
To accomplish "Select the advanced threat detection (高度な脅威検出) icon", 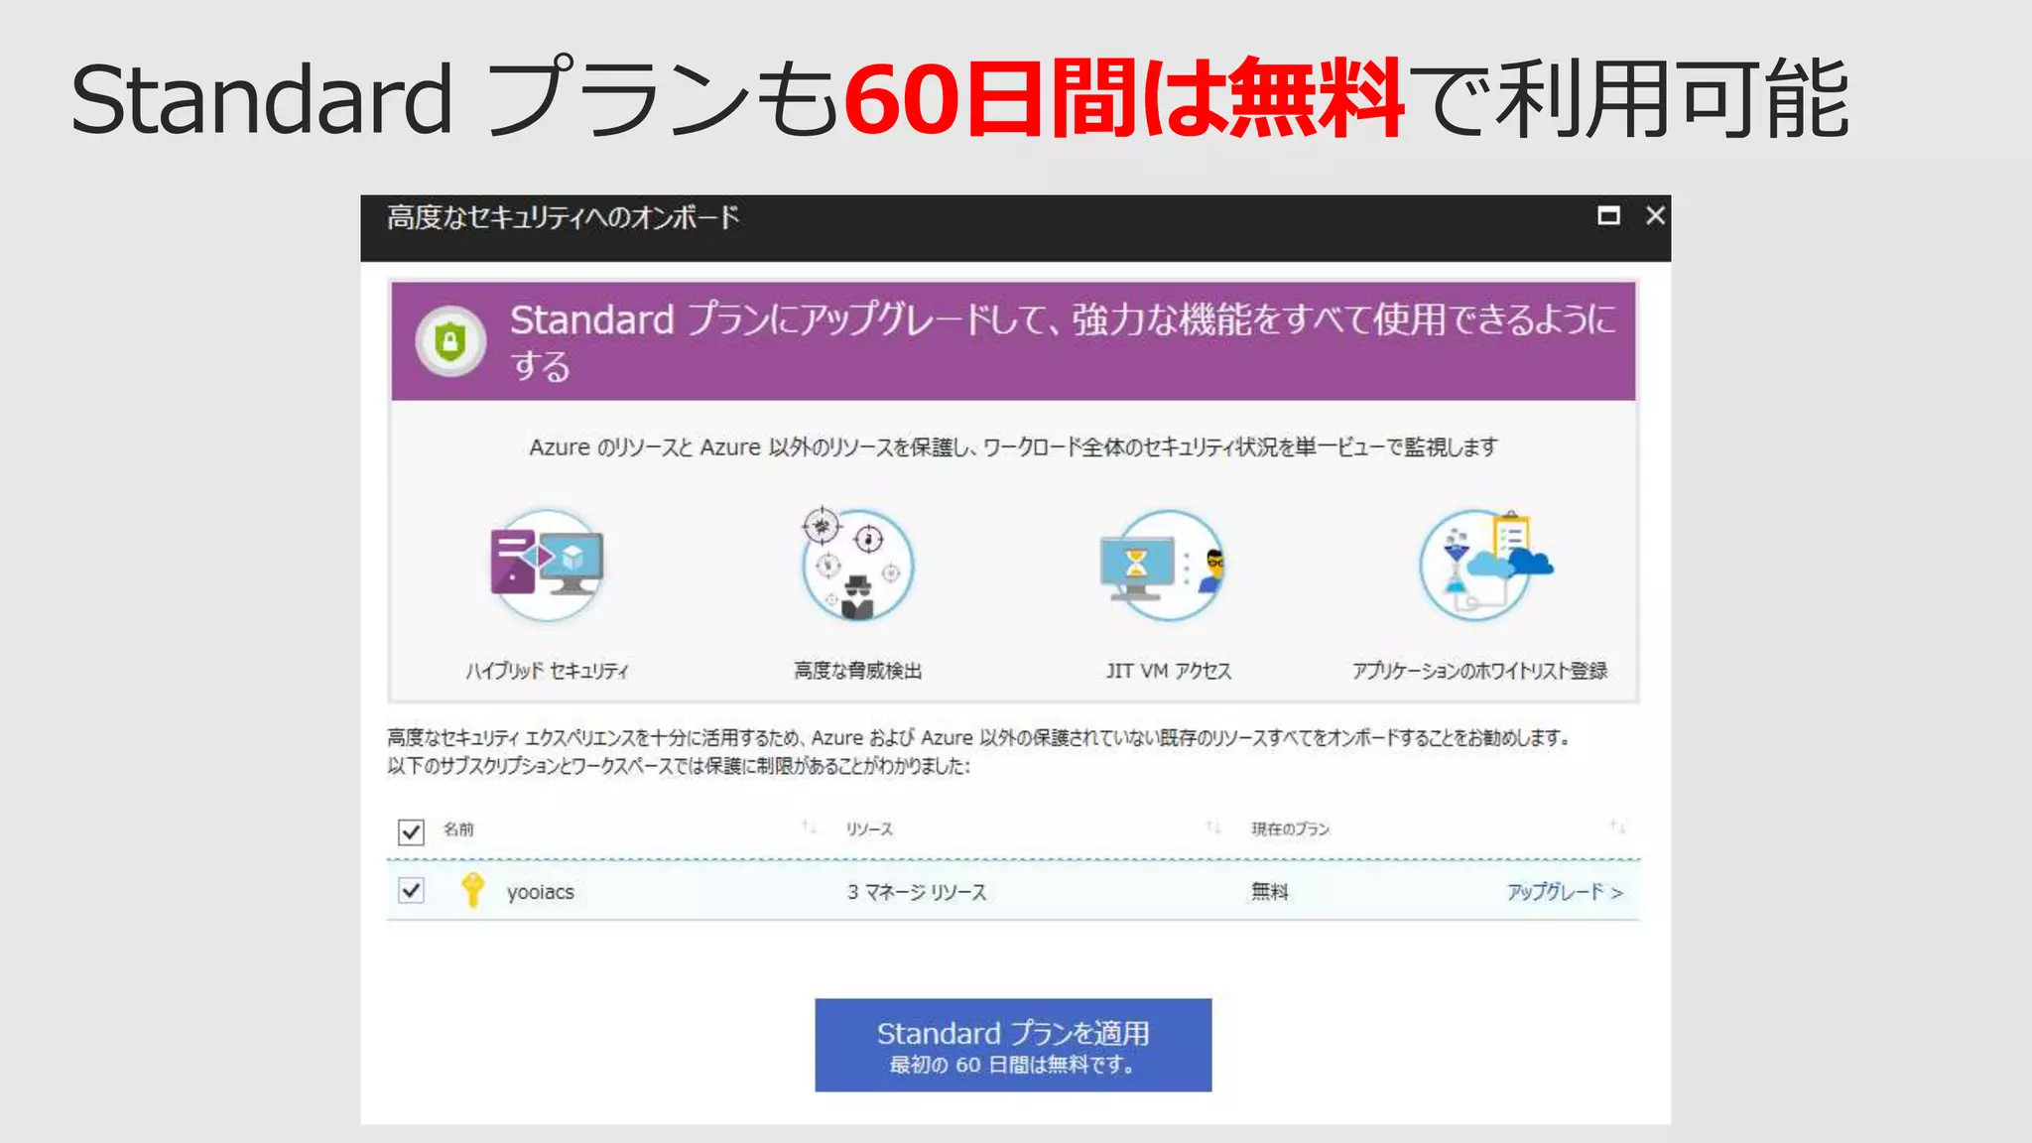I will pos(857,564).
